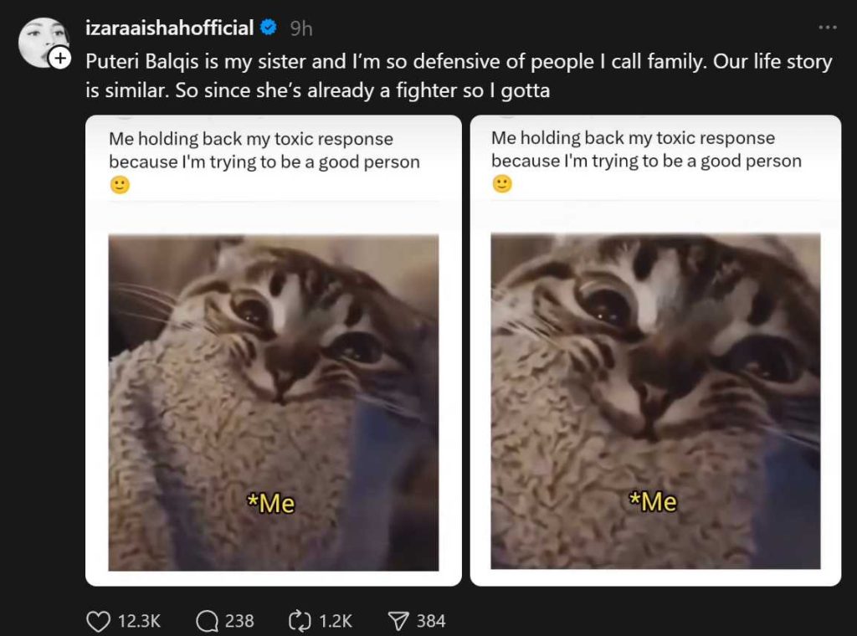Open the 238 replies count
Viewport: 857px width, 636px height.
[239, 620]
